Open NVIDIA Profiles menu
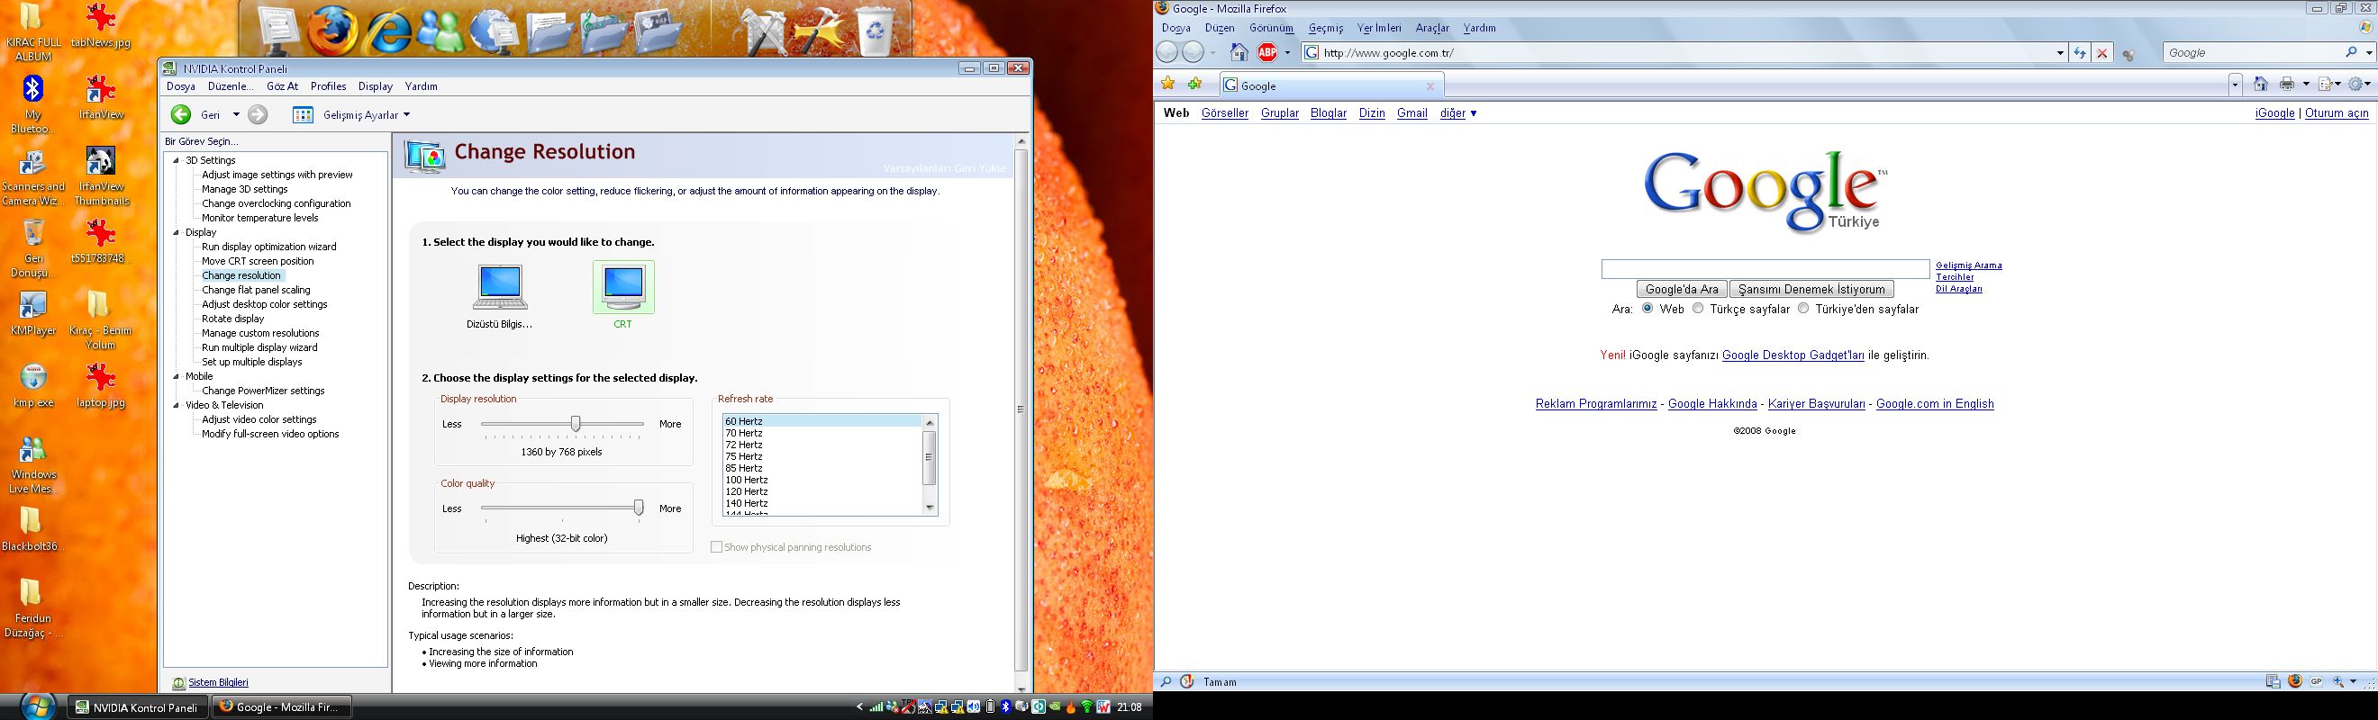2378x720 pixels. point(328,86)
